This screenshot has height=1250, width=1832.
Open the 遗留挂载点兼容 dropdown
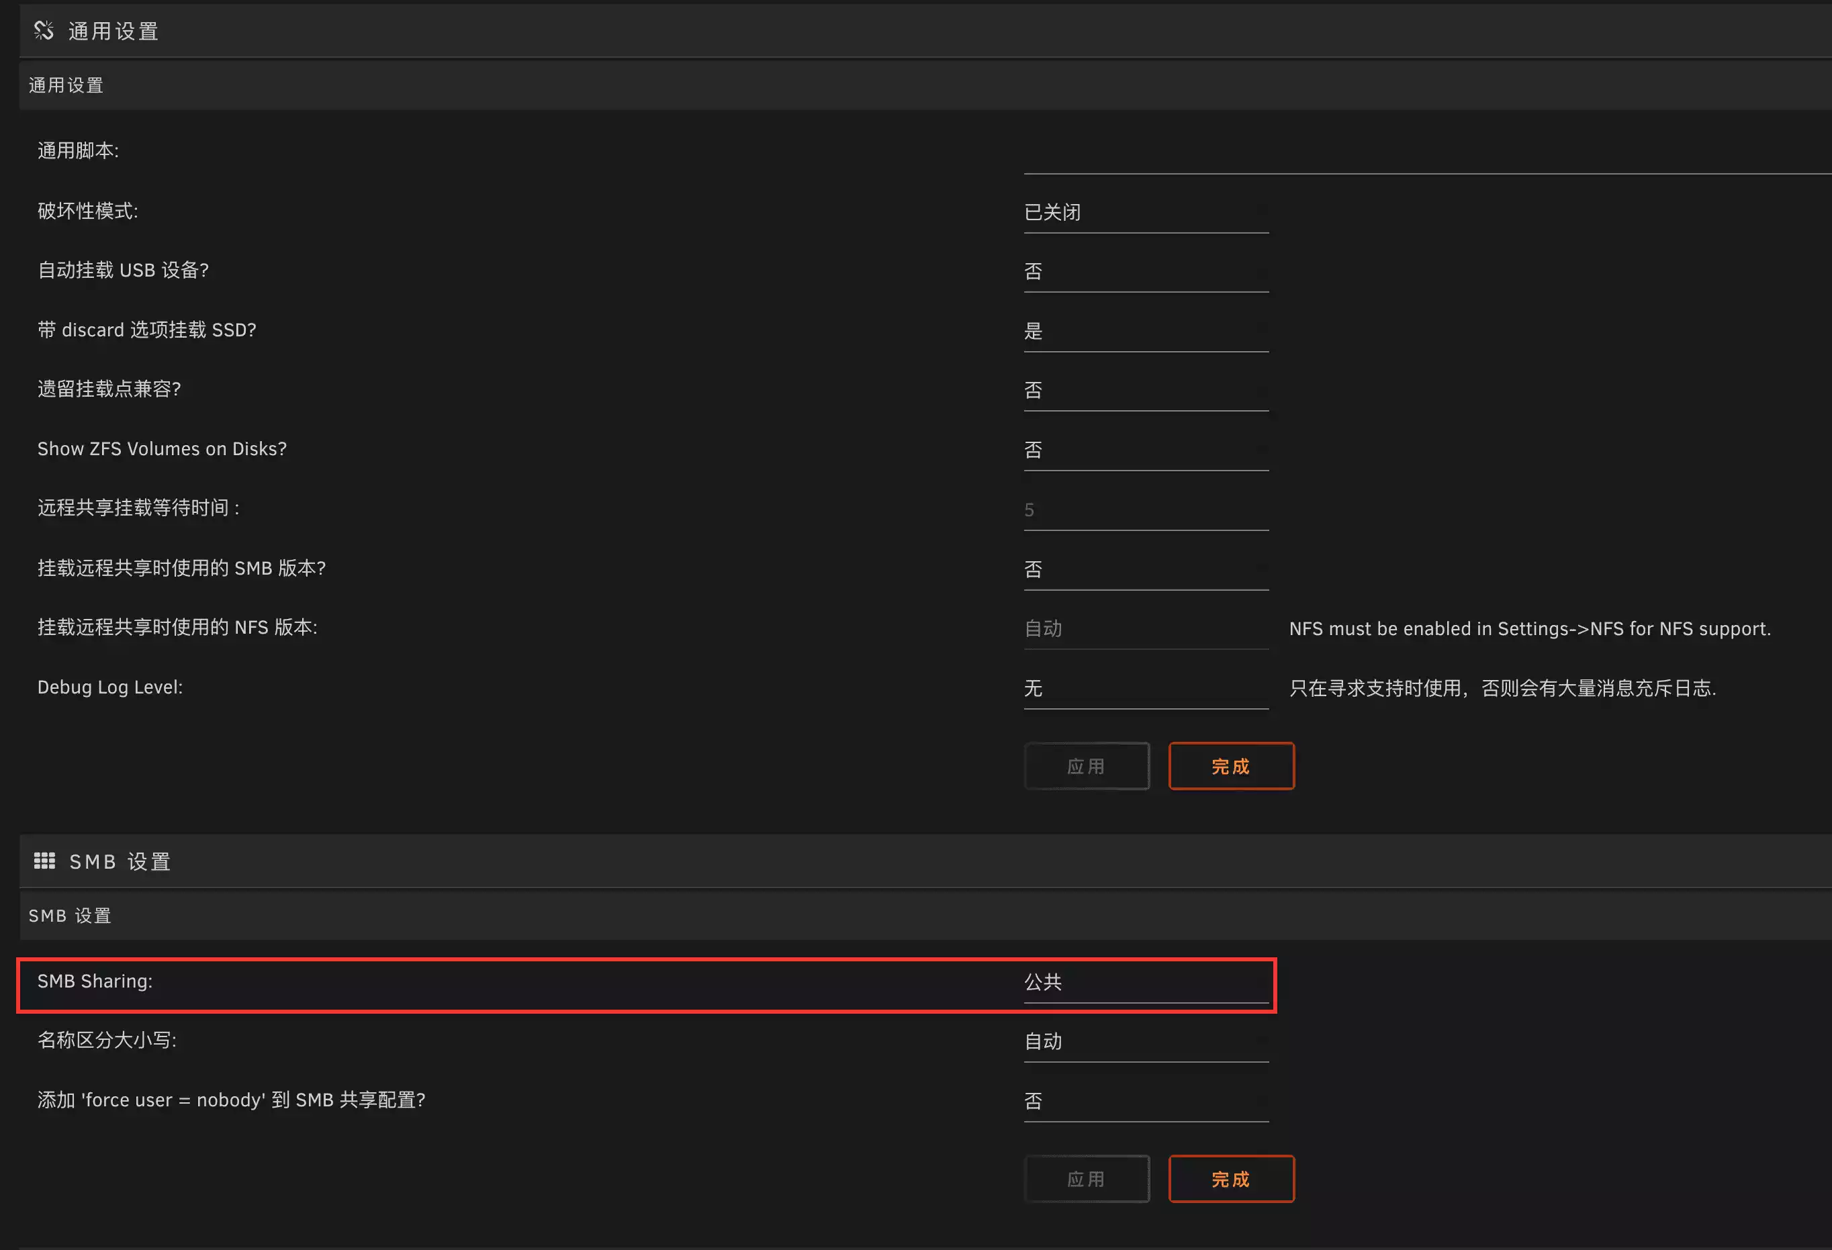pos(1146,390)
